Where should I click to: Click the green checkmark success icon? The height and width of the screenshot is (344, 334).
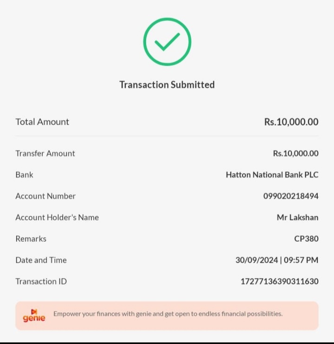point(167,42)
